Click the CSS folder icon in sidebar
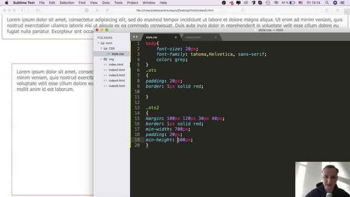 pos(106,49)
